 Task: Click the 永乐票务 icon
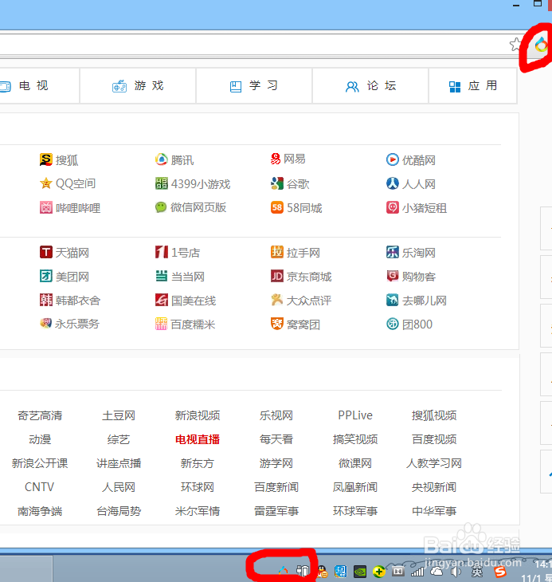tap(45, 324)
